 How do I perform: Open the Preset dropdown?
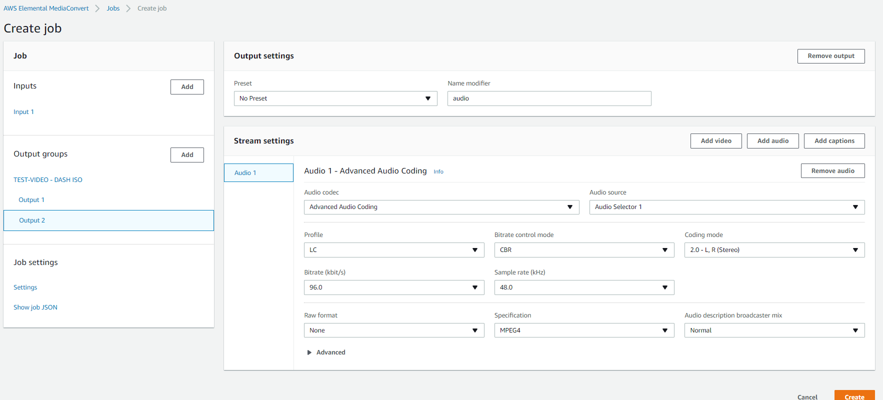point(335,98)
